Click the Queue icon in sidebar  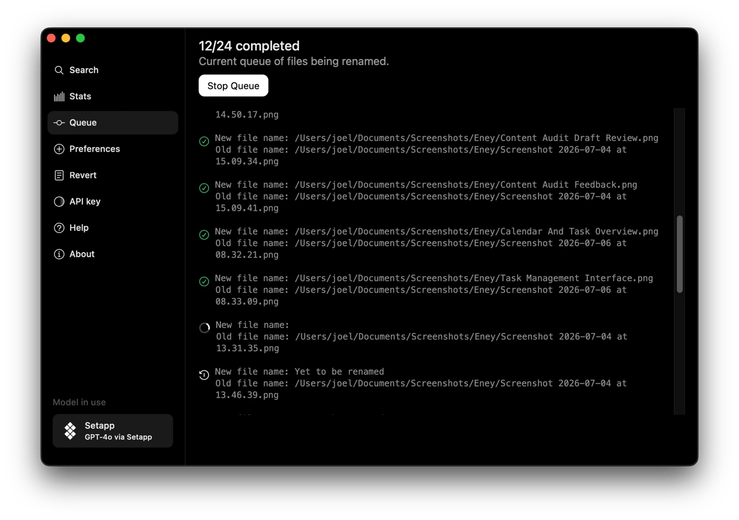(59, 123)
